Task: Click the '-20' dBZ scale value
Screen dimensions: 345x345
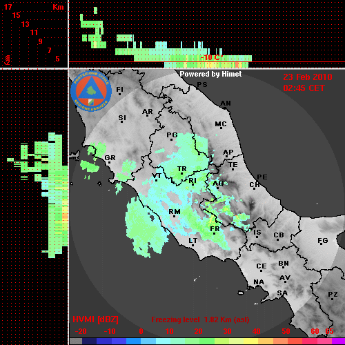Action: pyautogui.click(x=81, y=331)
